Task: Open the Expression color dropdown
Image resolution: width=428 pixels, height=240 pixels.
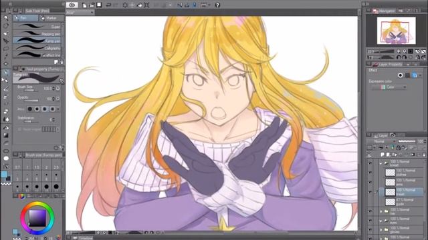Action: click(x=389, y=87)
